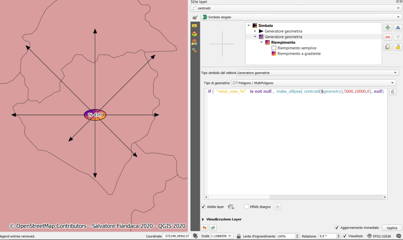Screen dimensions: 403x240
Task: Click the EPSG:32638 projection button
Action: click(x=380, y=236)
